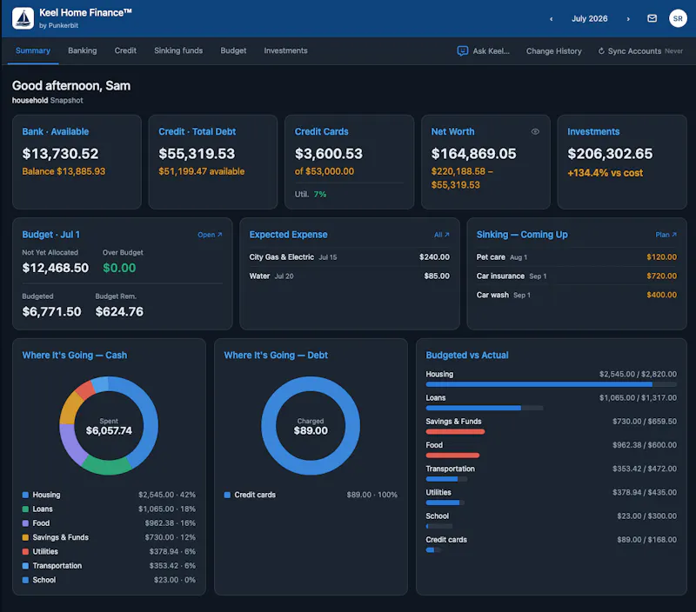
Task: Click the Sync Accounts refresh icon
Action: [x=601, y=51]
